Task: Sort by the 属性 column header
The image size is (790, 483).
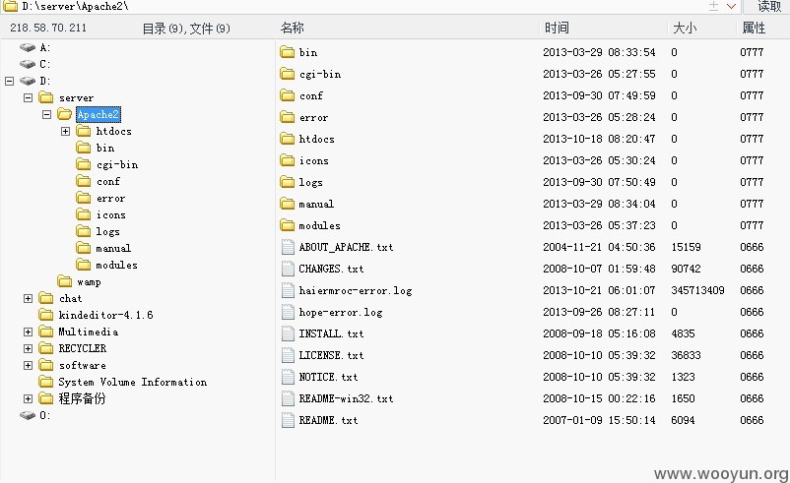Action: 754,28
